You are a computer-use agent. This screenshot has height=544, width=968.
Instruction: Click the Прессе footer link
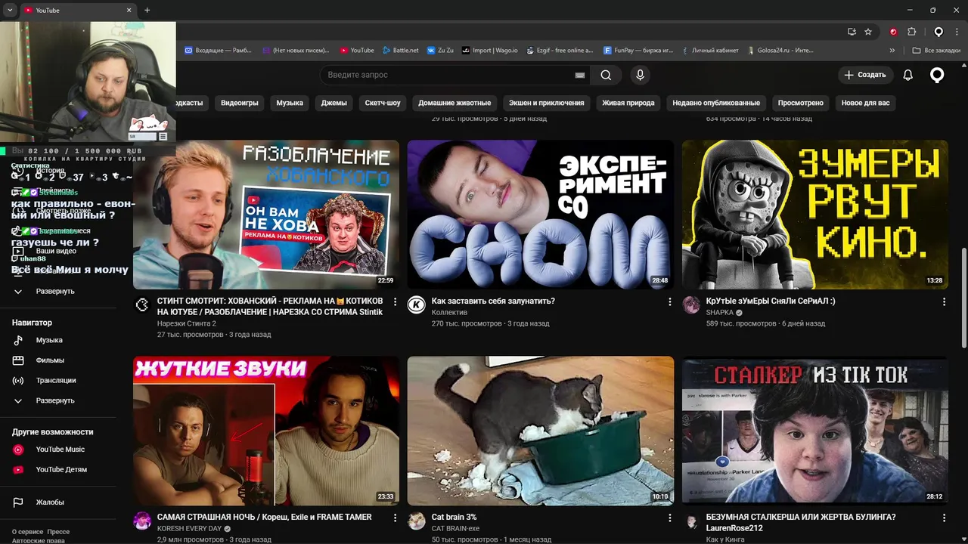[58, 532]
